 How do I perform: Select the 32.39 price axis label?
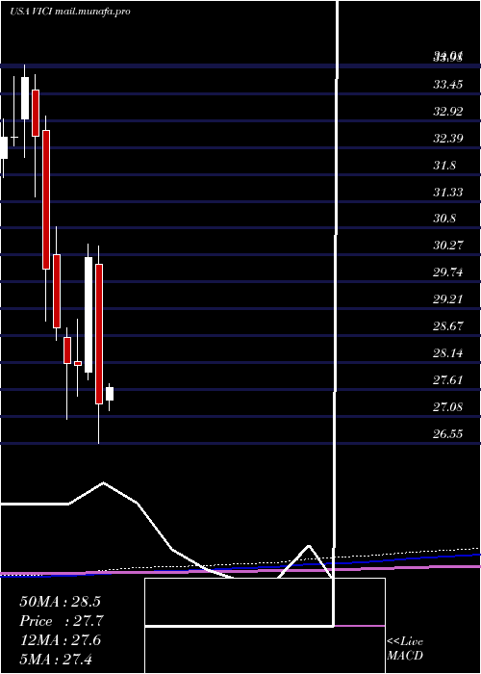pos(447,139)
